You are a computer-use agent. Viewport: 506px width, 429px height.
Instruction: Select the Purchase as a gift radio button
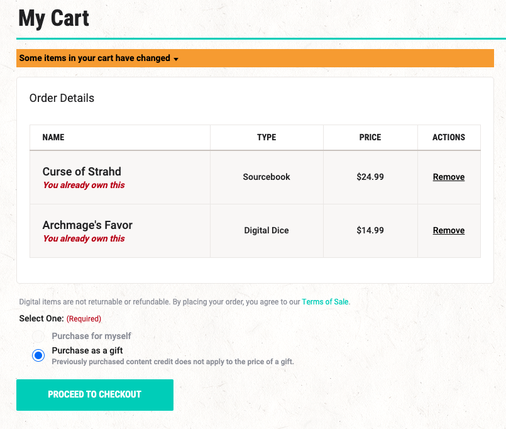[x=38, y=355]
